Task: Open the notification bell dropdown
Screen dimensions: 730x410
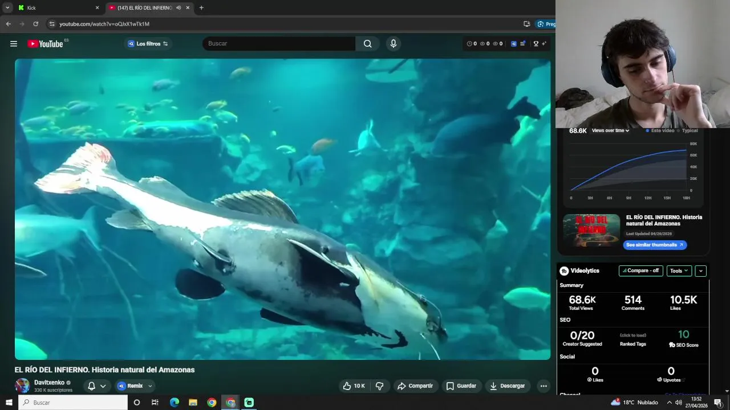Action: (96, 386)
